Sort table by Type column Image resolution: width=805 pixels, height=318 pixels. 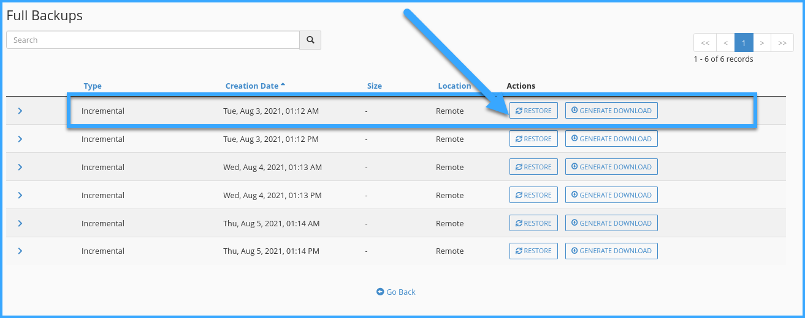tap(93, 86)
